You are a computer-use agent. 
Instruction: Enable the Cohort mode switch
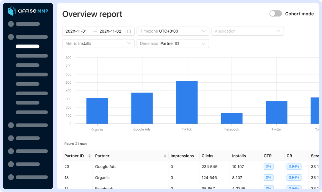coord(276,13)
